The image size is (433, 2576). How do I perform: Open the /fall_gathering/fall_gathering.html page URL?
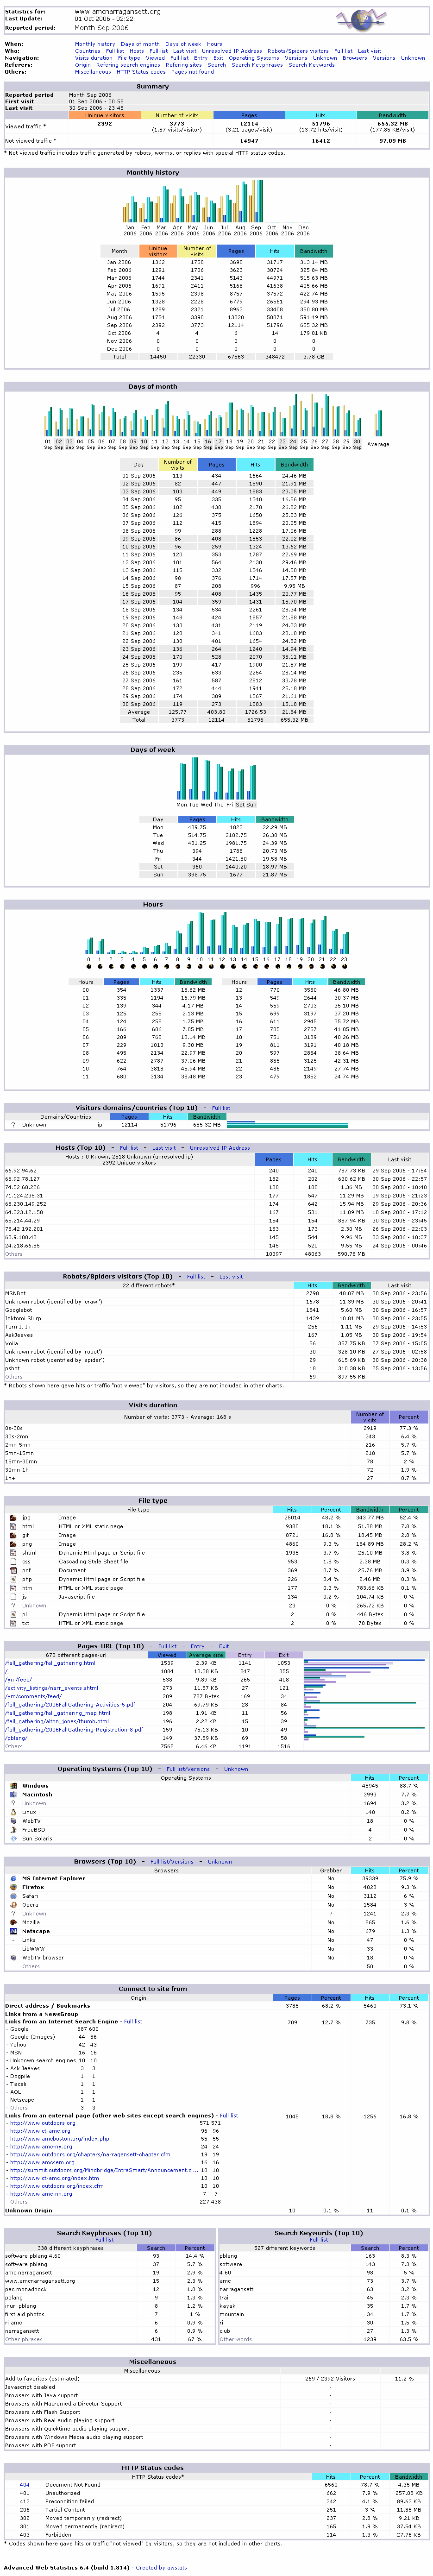[x=50, y=1663]
